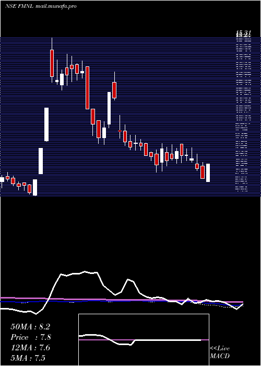Click the '<<Live MACD' label
Screen dimensions: 261x366
coord(220,352)
